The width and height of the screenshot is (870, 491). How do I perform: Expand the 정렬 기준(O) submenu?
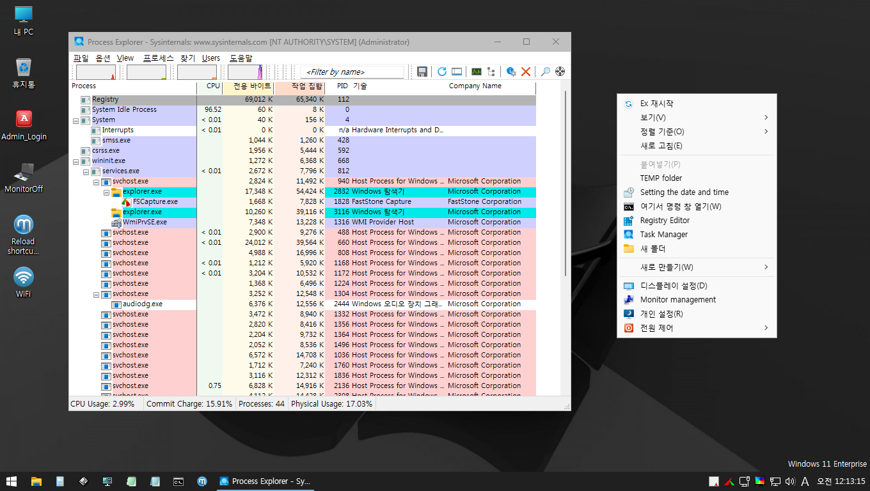coord(697,132)
